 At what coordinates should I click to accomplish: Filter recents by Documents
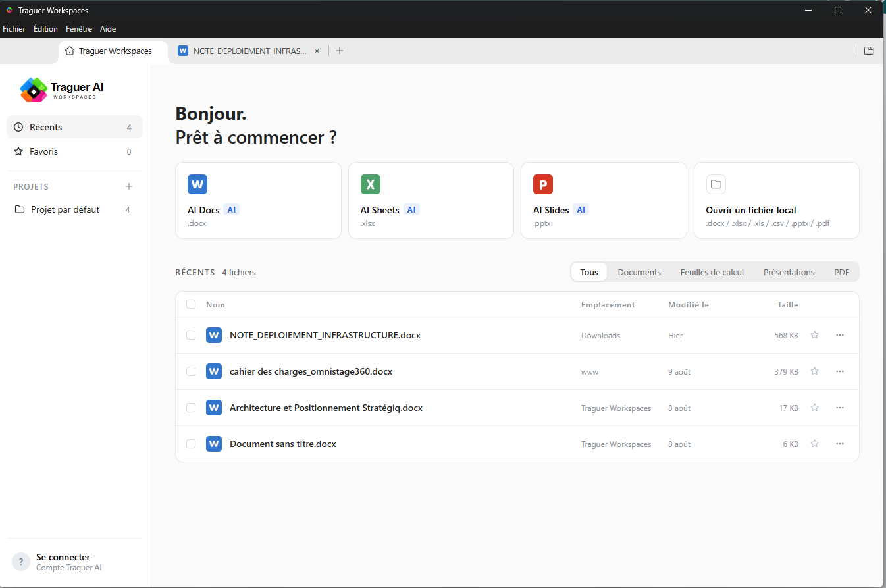[x=639, y=272]
